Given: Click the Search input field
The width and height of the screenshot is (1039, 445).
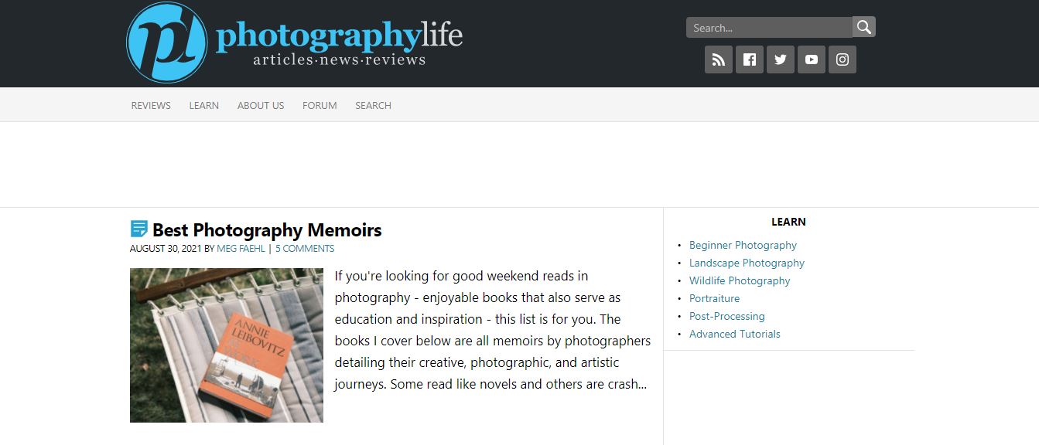Looking at the screenshot, I should tap(766, 26).
